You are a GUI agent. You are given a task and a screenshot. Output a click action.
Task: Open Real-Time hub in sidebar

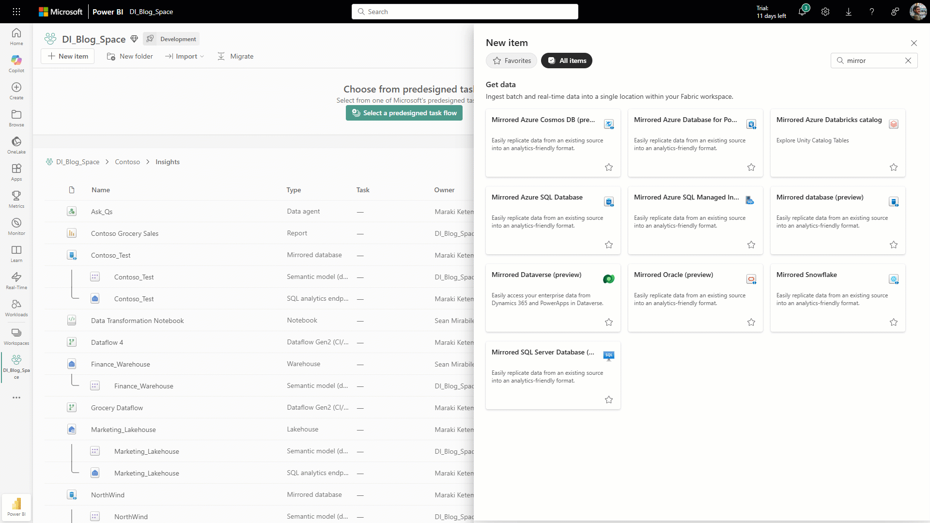point(16,281)
